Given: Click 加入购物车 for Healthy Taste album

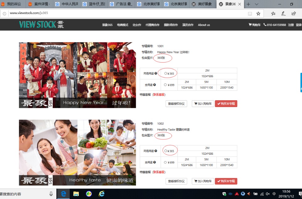Looking at the screenshot, I should (203, 181).
